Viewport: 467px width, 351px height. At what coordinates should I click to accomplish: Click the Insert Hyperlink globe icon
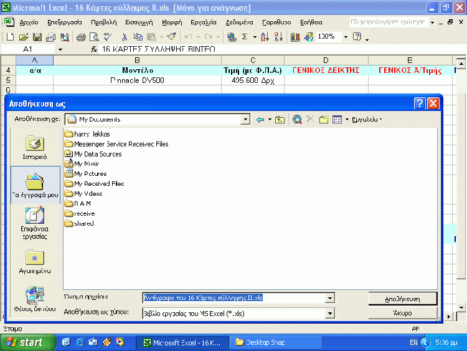pos(232,37)
